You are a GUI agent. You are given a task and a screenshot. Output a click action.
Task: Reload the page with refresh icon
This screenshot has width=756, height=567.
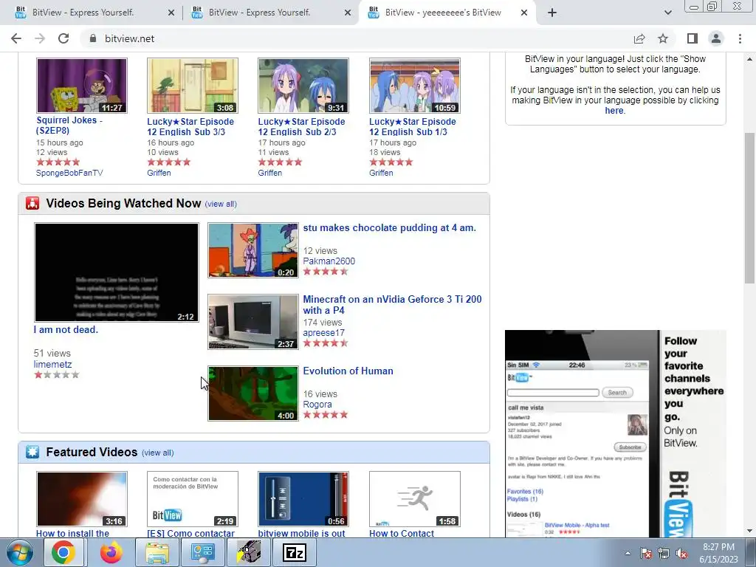point(63,38)
